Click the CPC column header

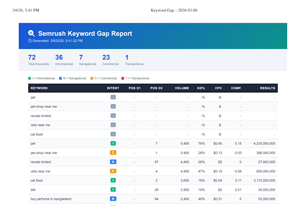pos(218,88)
